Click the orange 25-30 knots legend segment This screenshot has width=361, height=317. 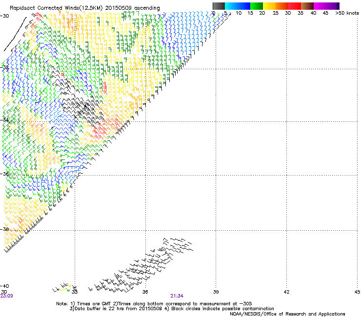(282, 6)
